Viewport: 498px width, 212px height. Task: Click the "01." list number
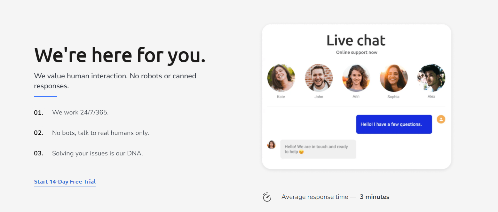point(38,113)
